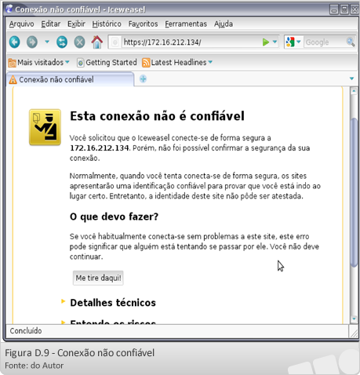Open the Mais visitados bookmarks dropdown
Image resolution: width=360 pixels, height=375 pixels.
click(x=38, y=63)
